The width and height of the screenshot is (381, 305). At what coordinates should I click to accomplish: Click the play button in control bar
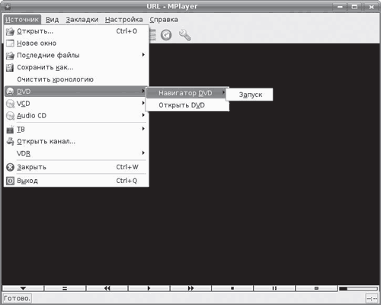(x=149, y=288)
